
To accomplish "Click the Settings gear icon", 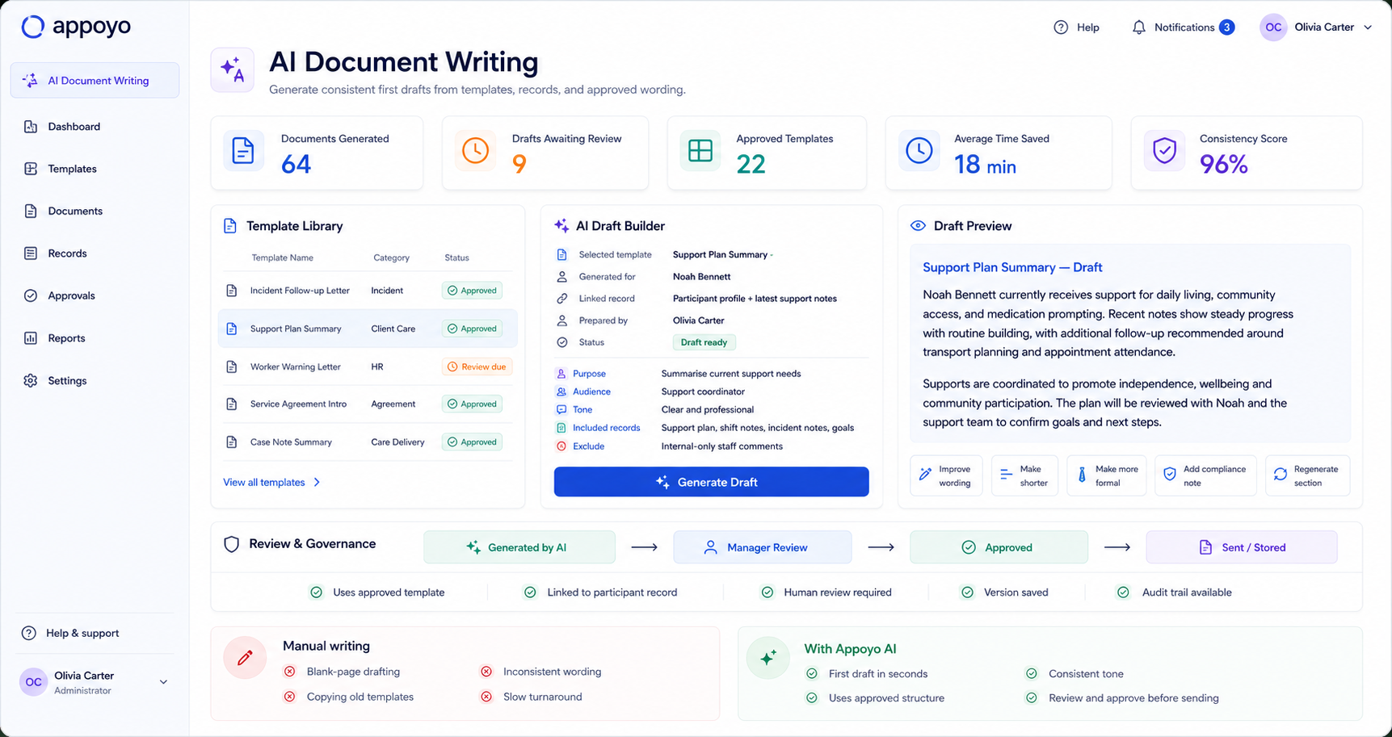I will pos(31,380).
